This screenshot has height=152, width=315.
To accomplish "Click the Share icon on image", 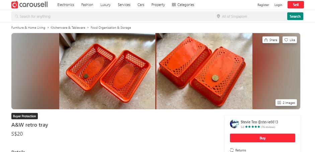I will click(x=266, y=40).
